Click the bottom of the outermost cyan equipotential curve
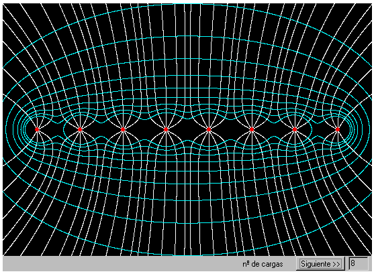 pos(187,255)
